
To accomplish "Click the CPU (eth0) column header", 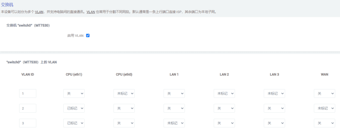I will [124, 74].
